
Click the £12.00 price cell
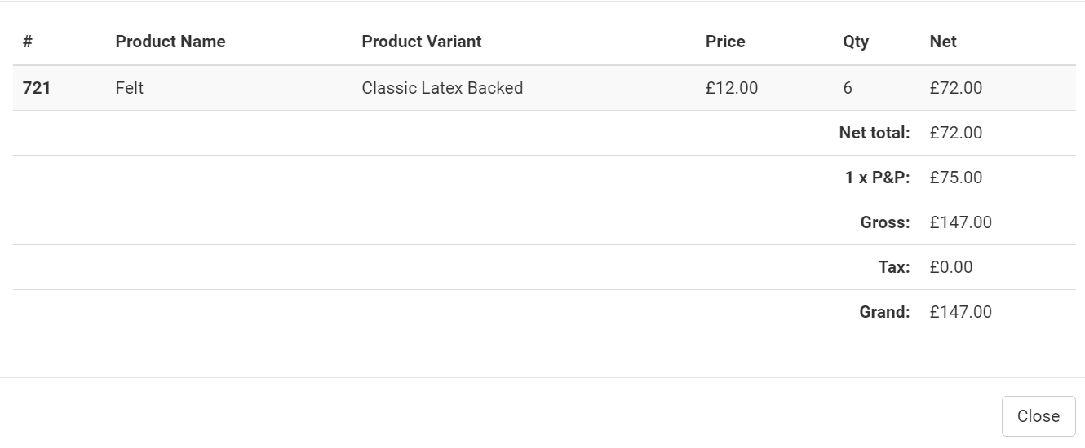[x=732, y=88]
